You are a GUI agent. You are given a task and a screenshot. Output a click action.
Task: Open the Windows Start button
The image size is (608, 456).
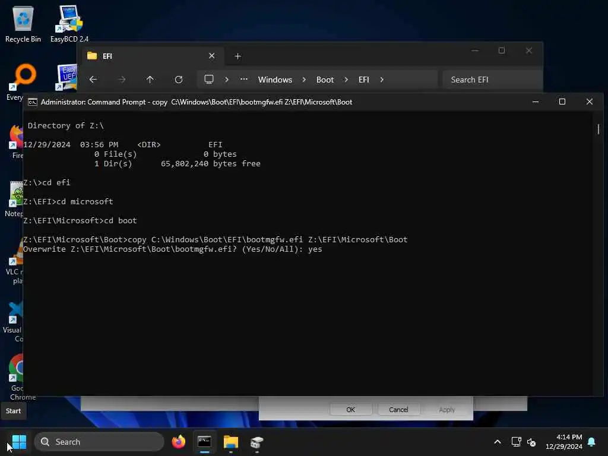point(19,442)
